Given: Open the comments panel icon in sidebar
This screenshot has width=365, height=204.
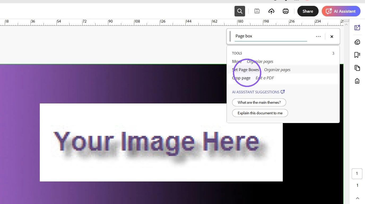Looking at the screenshot, I should click(x=357, y=42).
